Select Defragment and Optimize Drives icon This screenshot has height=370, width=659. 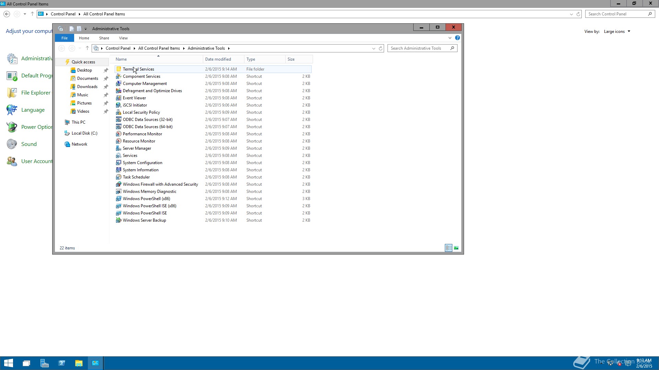(x=118, y=91)
